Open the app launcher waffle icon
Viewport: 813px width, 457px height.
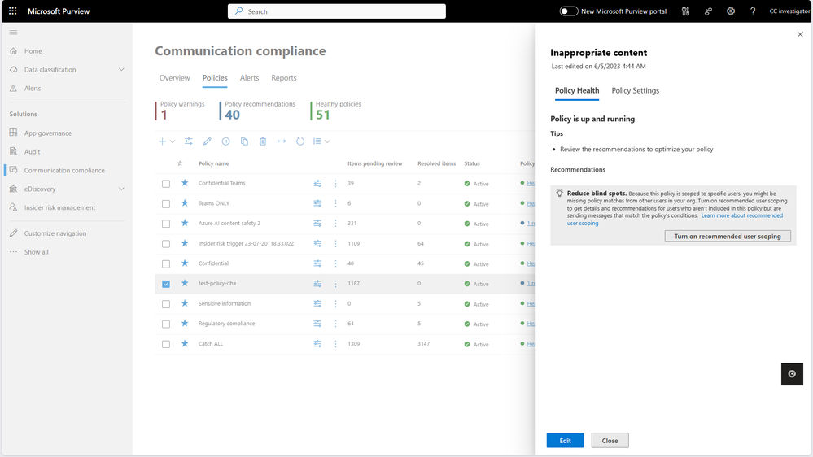(12, 11)
